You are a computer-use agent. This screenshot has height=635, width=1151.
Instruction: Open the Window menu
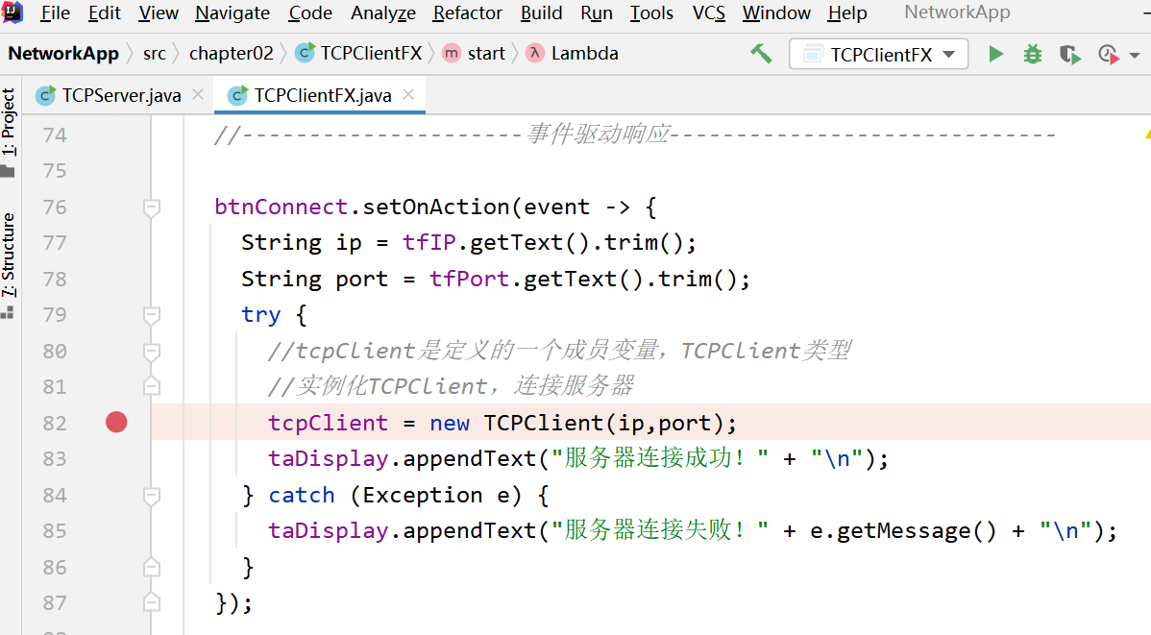[x=776, y=13]
